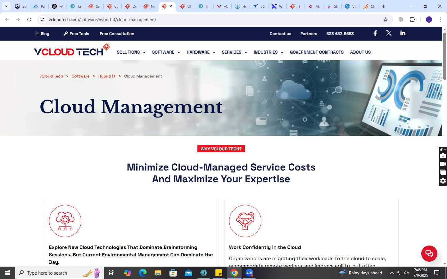Open the Blog link
Screen dimensions: 447x279
point(42,33)
